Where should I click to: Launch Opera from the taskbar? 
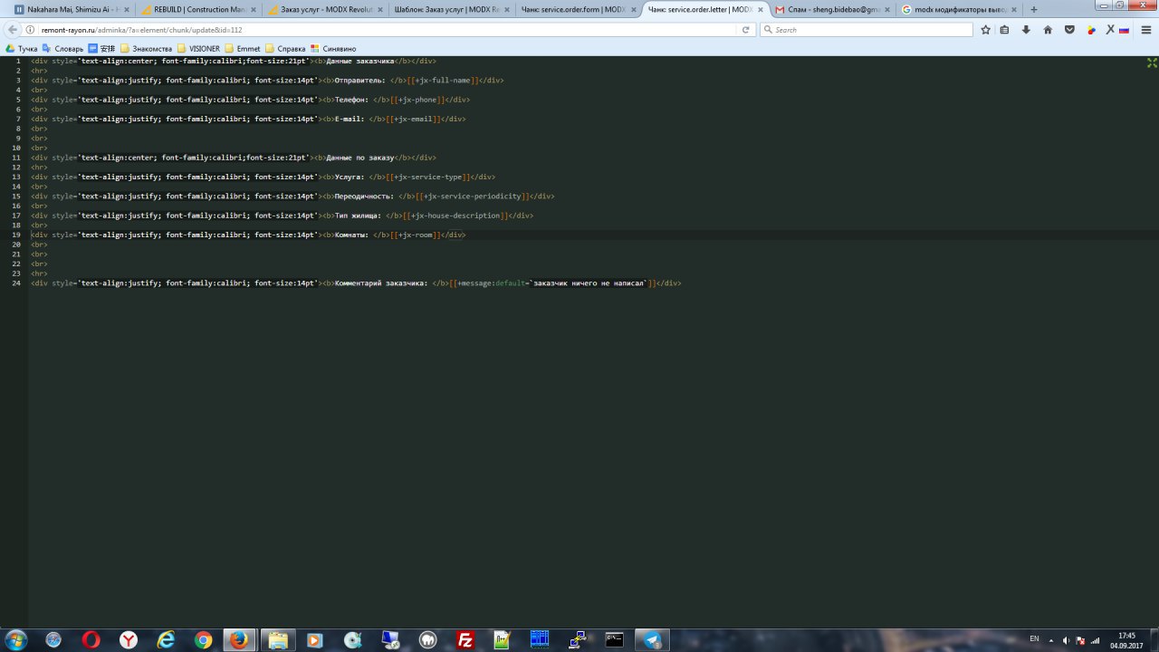coord(91,640)
